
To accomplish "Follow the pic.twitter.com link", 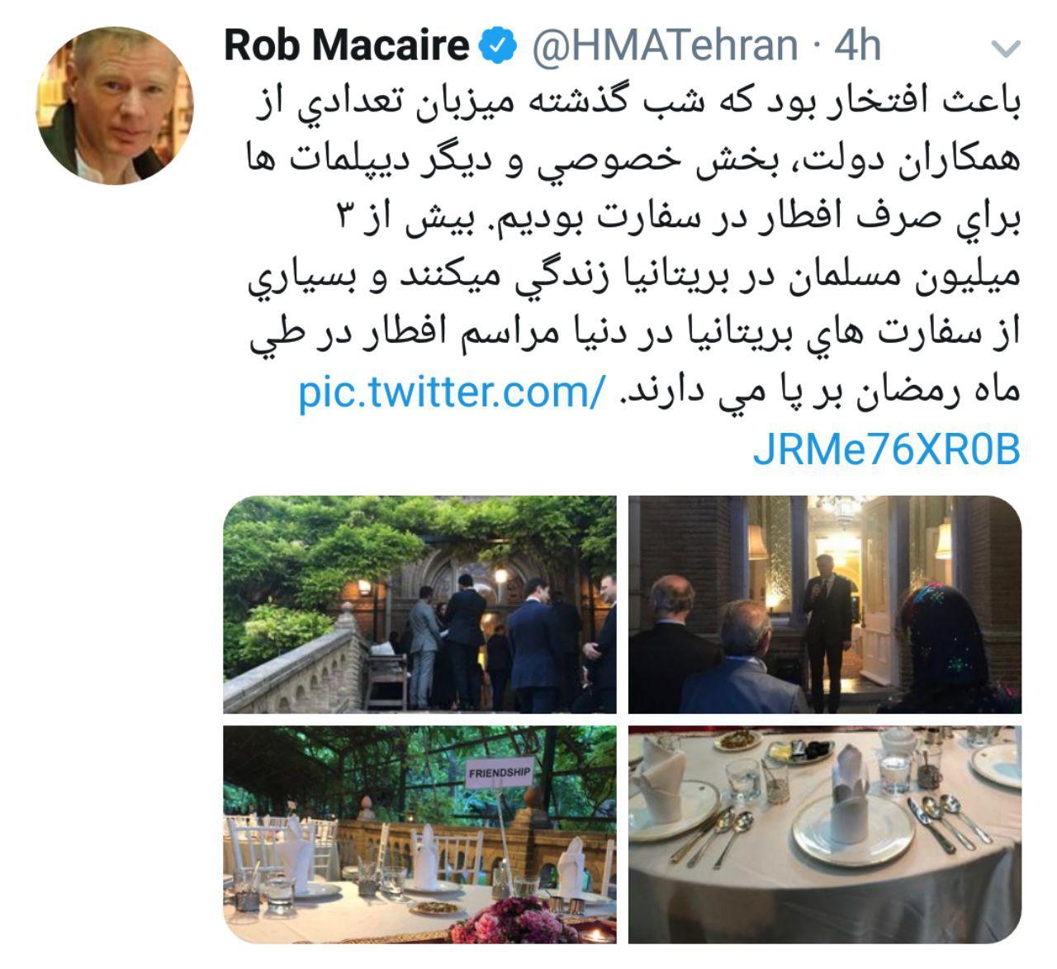I will pos(453,392).
